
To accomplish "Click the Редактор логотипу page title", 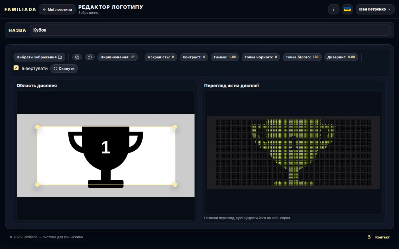I will [x=111, y=7].
